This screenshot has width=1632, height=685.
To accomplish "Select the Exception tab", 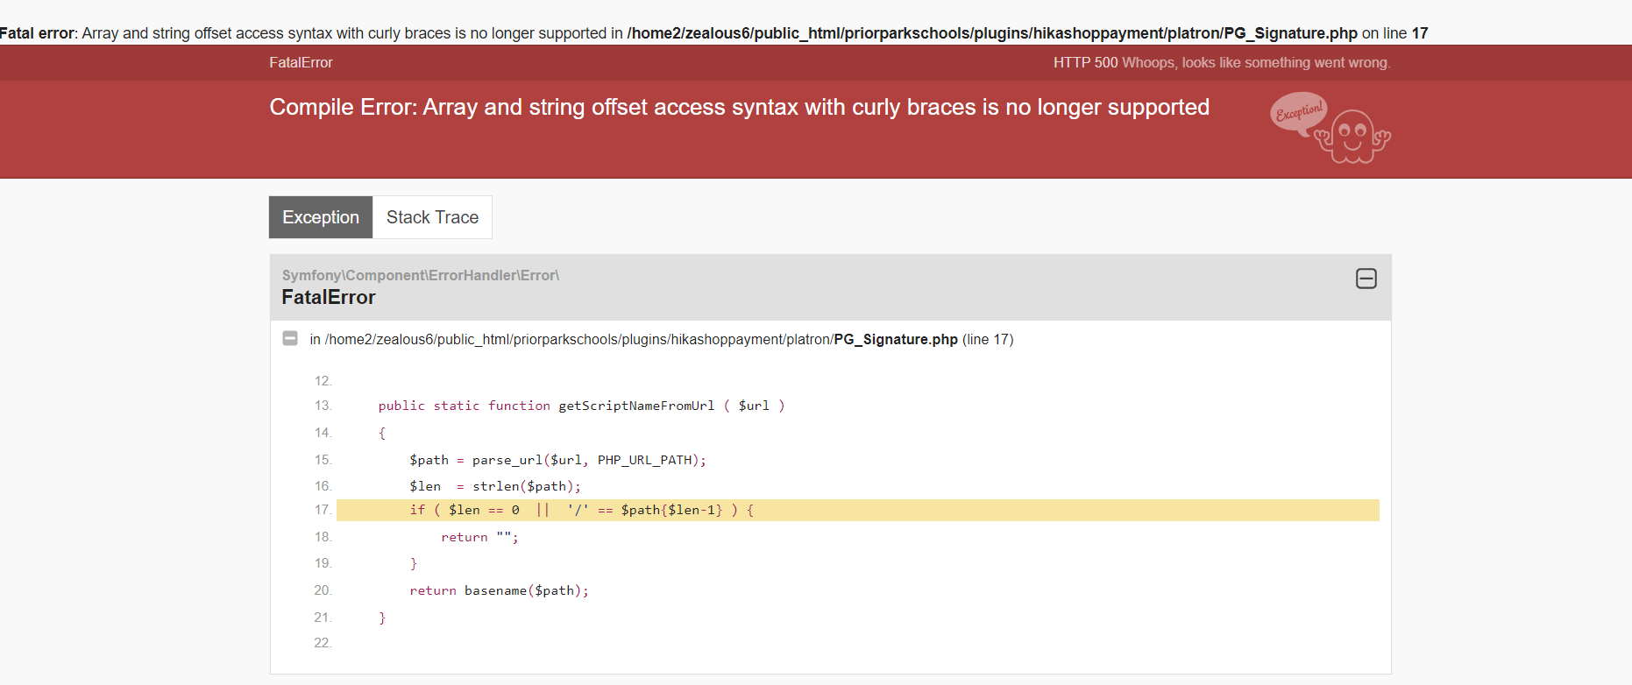I will coord(321,217).
